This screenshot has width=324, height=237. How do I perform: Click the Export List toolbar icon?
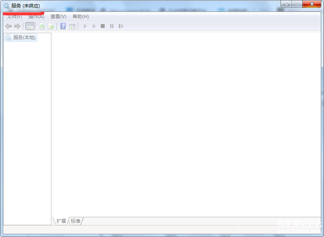[51, 26]
